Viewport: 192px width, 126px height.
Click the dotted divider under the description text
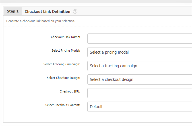coord(97,26)
